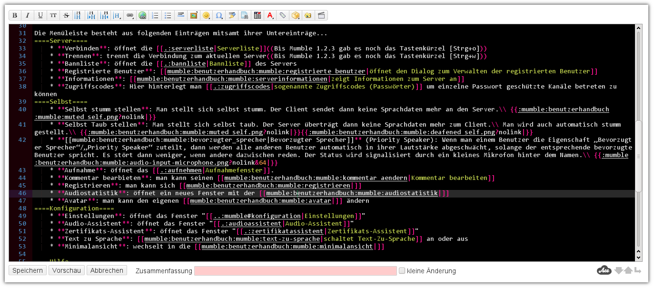Image resolution: width=654 pixels, height=288 pixels.
Task: Shrink the editor with the up arrow
Action: [x=628, y=270]
